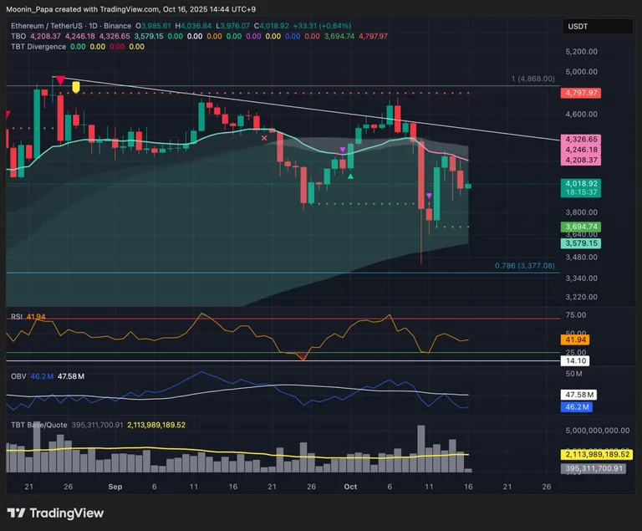Click the purple down-triangle near October 1
The image size is (642, 531).
coord(341,150)
